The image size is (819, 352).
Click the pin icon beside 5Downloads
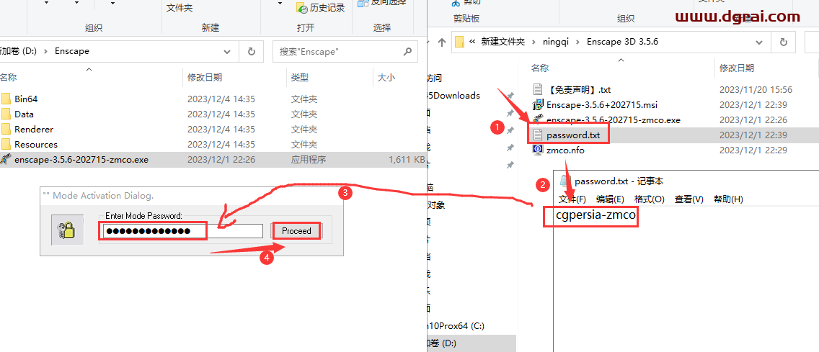tap(510, 96)
